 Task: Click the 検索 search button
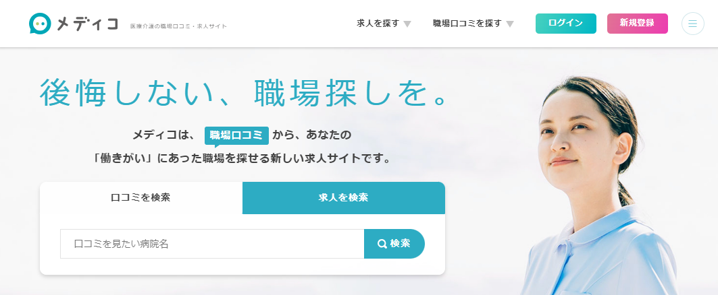394,244
